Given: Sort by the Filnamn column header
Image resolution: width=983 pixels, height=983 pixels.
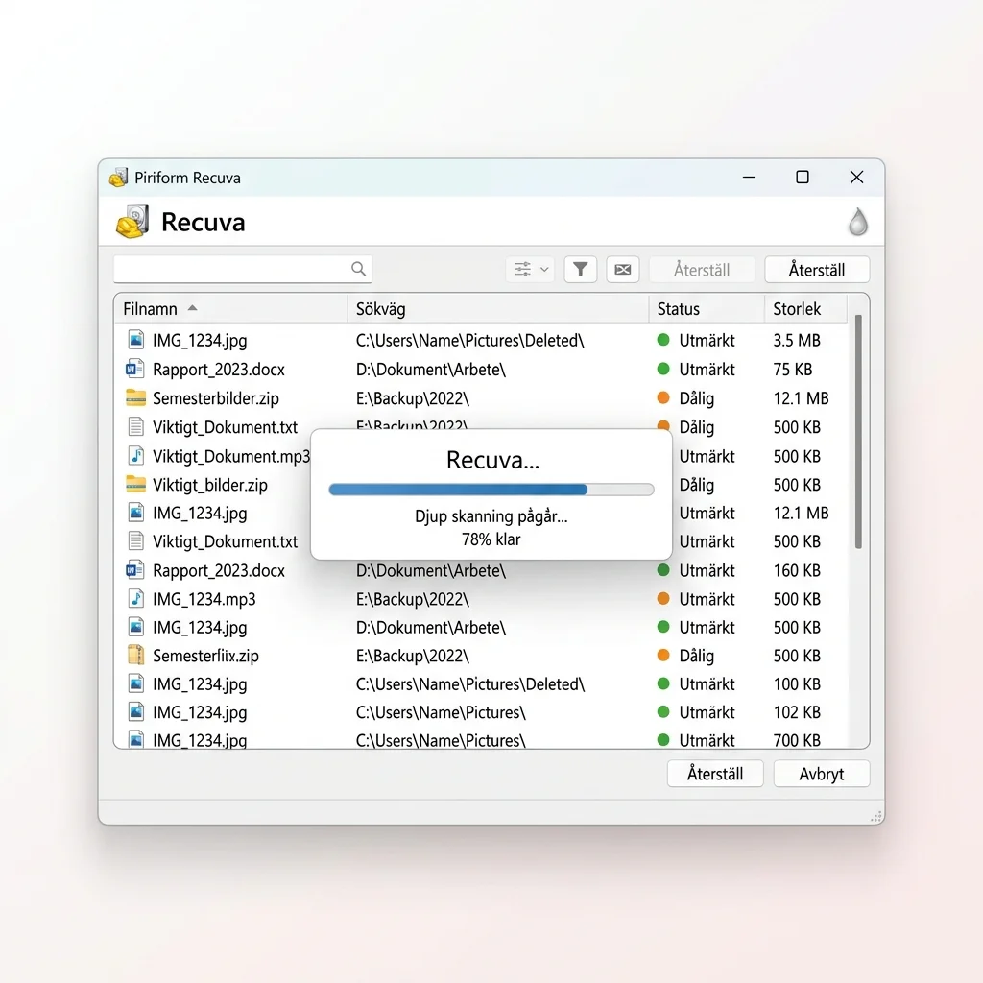Looking at the screenshot, I should tap(230, 308).
